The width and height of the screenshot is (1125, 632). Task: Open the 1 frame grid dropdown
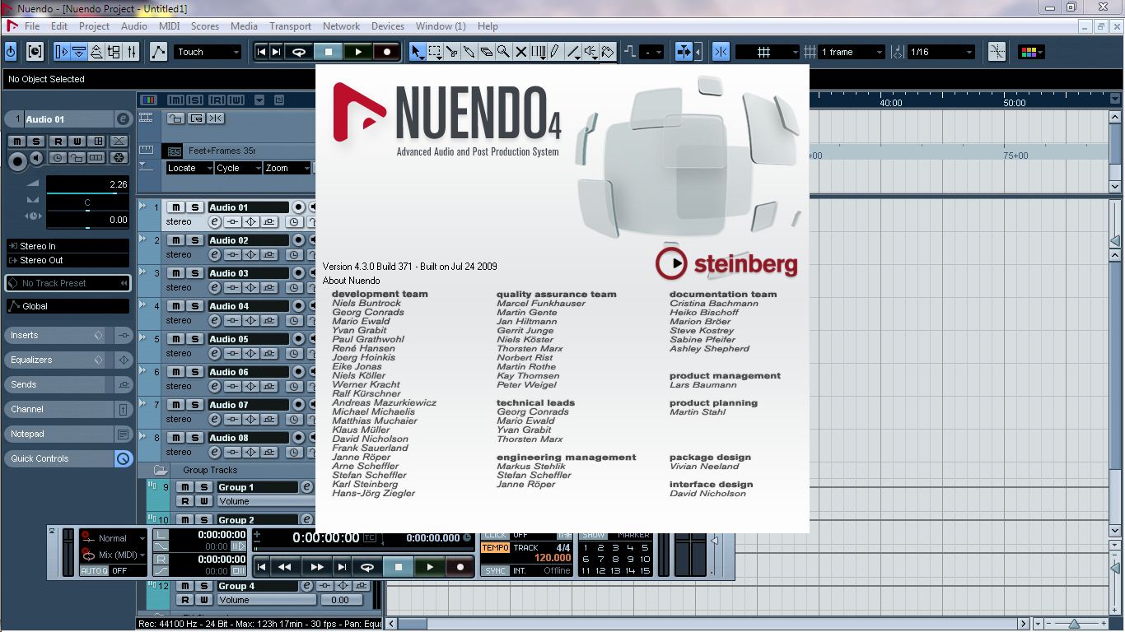tap(878, 51)
